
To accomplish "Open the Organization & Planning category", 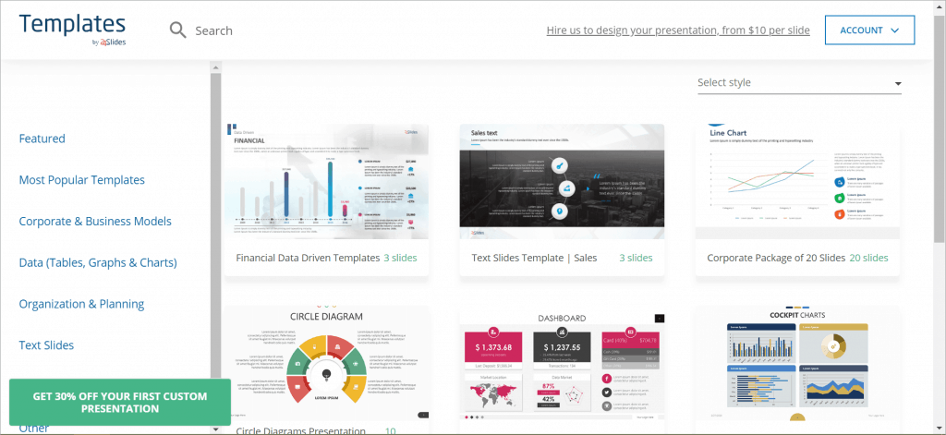I will click(x=81, y=304).
